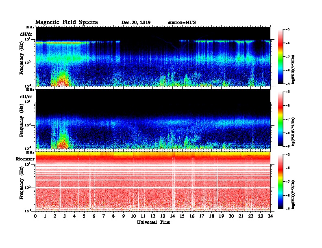Select hour tick "15" on time axis
This screenshot has height=248, width=322.
[182, 216]
